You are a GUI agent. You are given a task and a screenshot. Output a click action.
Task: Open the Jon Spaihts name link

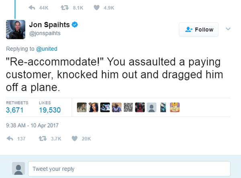coord(50,25)
